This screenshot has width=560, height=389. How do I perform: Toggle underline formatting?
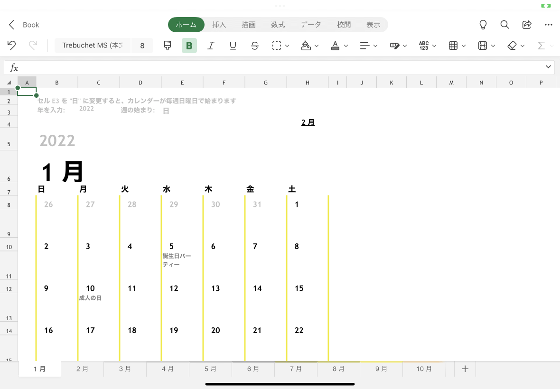tap(233, 46)
